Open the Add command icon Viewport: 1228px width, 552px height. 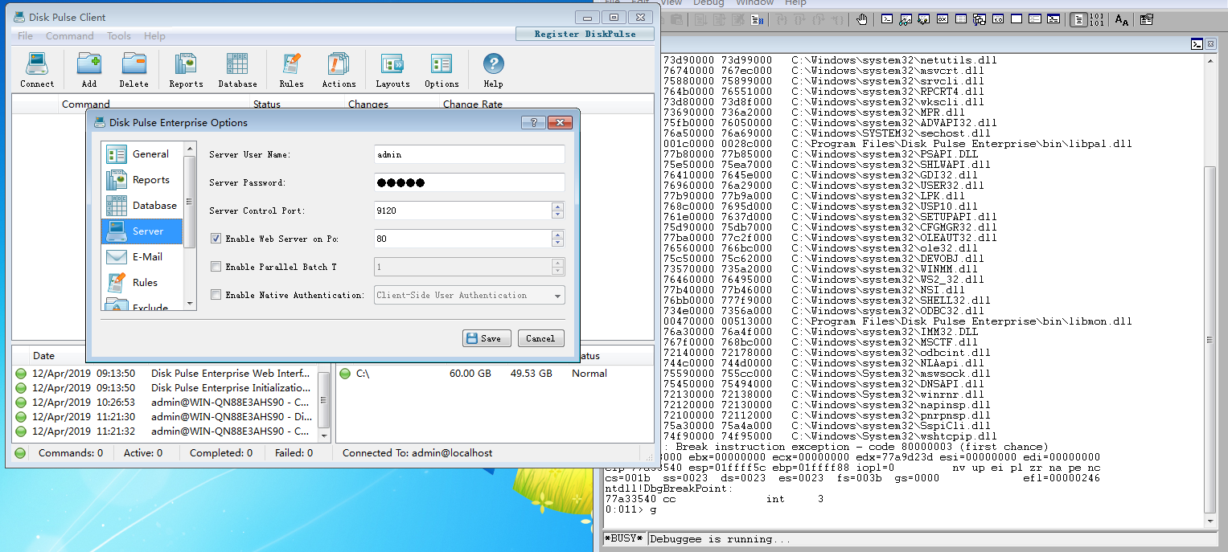88,68
